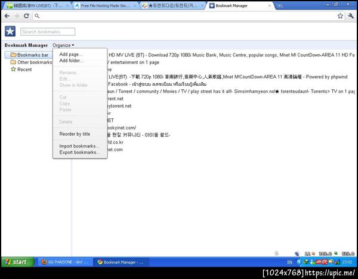Click the forward navigation arrow
The width and height of the screenshot is (358, 279).
(17, 15)
